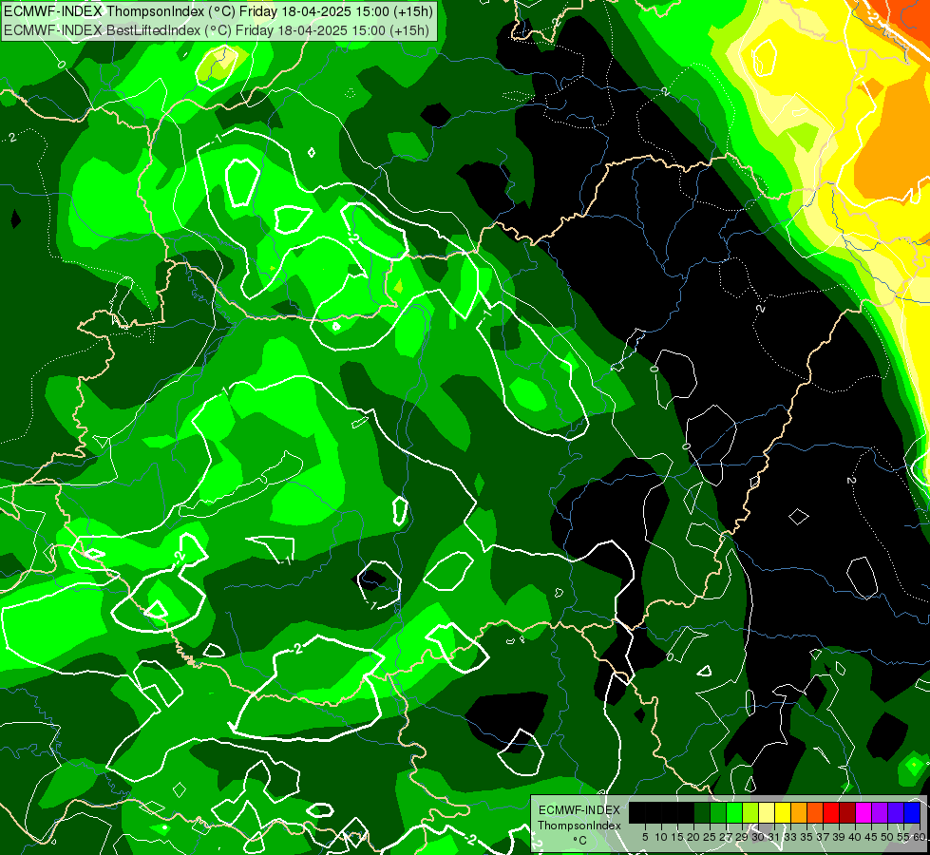Pick the orange 33–35 legend swatch
The height and width of the screenshot is (855, 930).
[x=799, y=812]
